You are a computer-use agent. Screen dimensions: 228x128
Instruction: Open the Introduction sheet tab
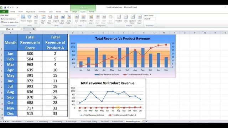coord(16,122)
